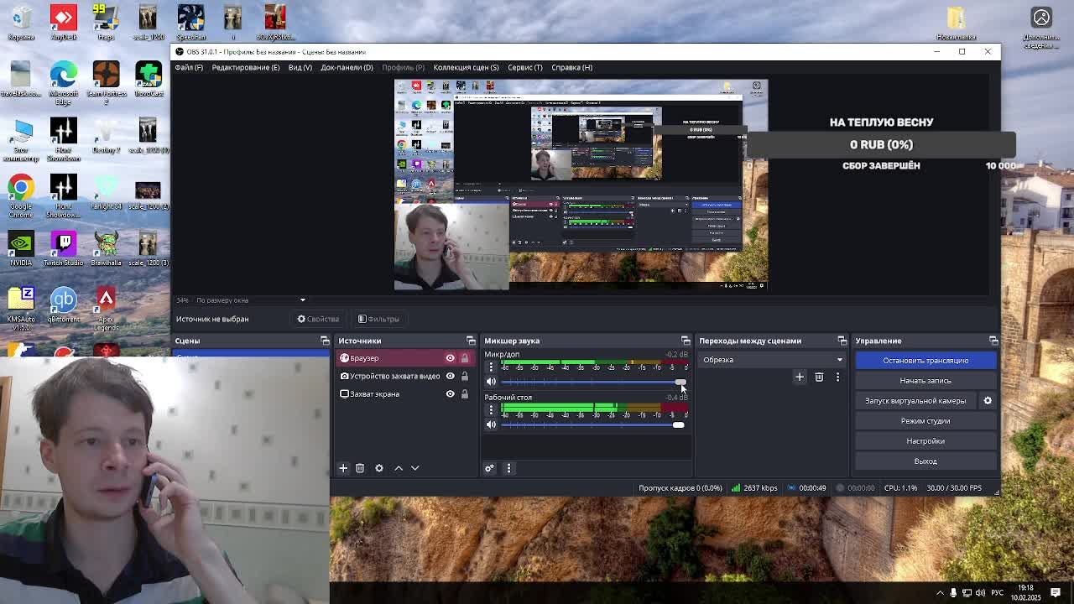Screen dimensions: 1074x604
Task: Open Рабочий стол channel options menu
Action: [491, 410]
